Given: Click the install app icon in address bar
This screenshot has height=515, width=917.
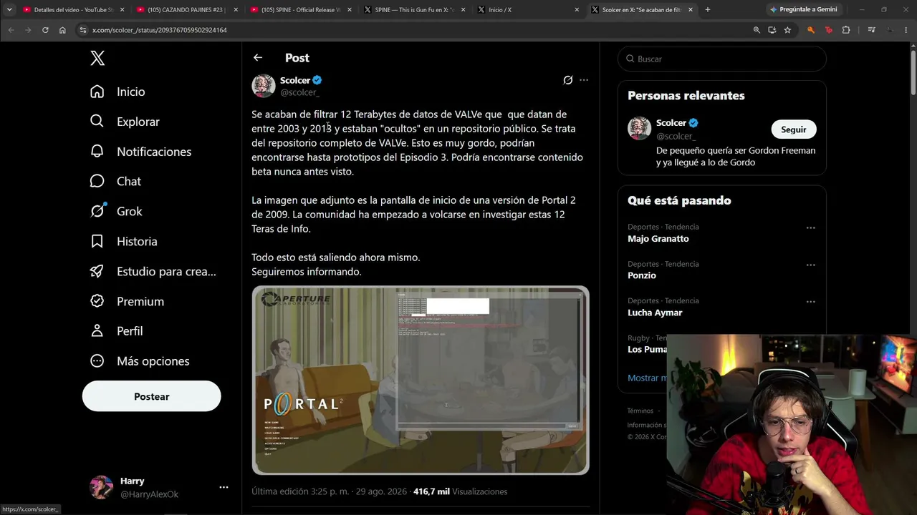Looking at the screenshot, I should pyautogui.click(x=772, y=30).
